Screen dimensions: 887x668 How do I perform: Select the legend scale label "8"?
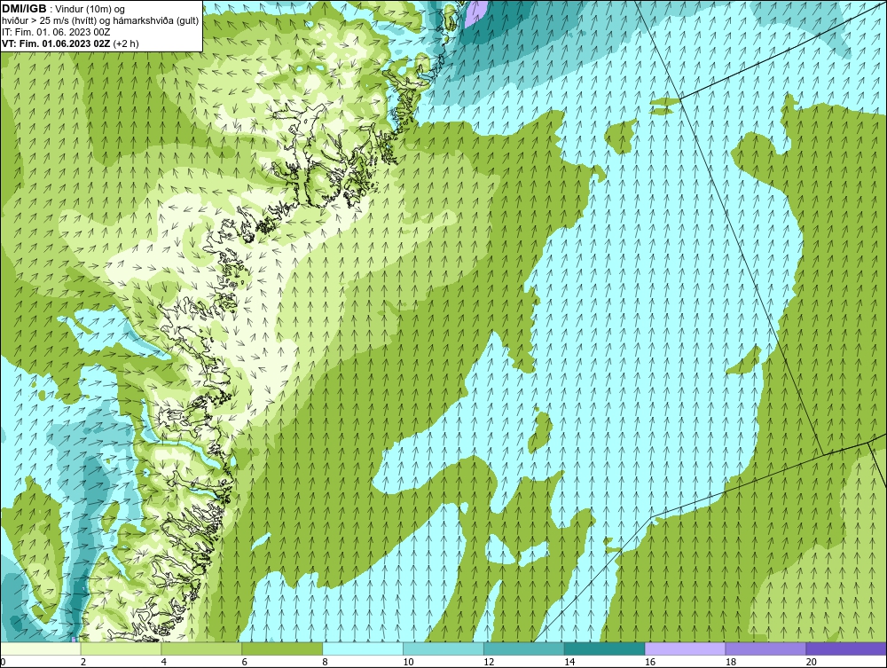click(325, 662)
